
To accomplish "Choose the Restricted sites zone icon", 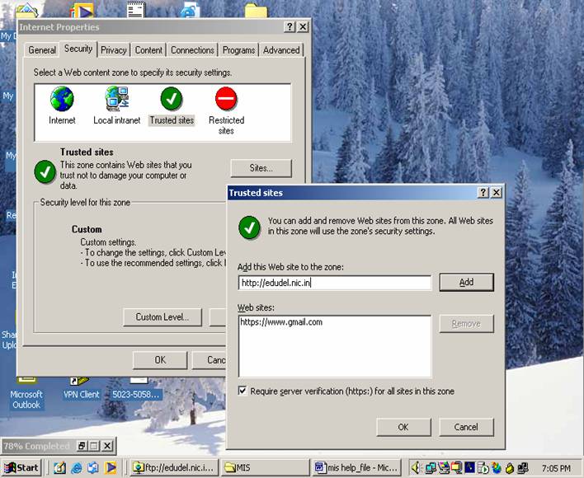I will [226, 100].
